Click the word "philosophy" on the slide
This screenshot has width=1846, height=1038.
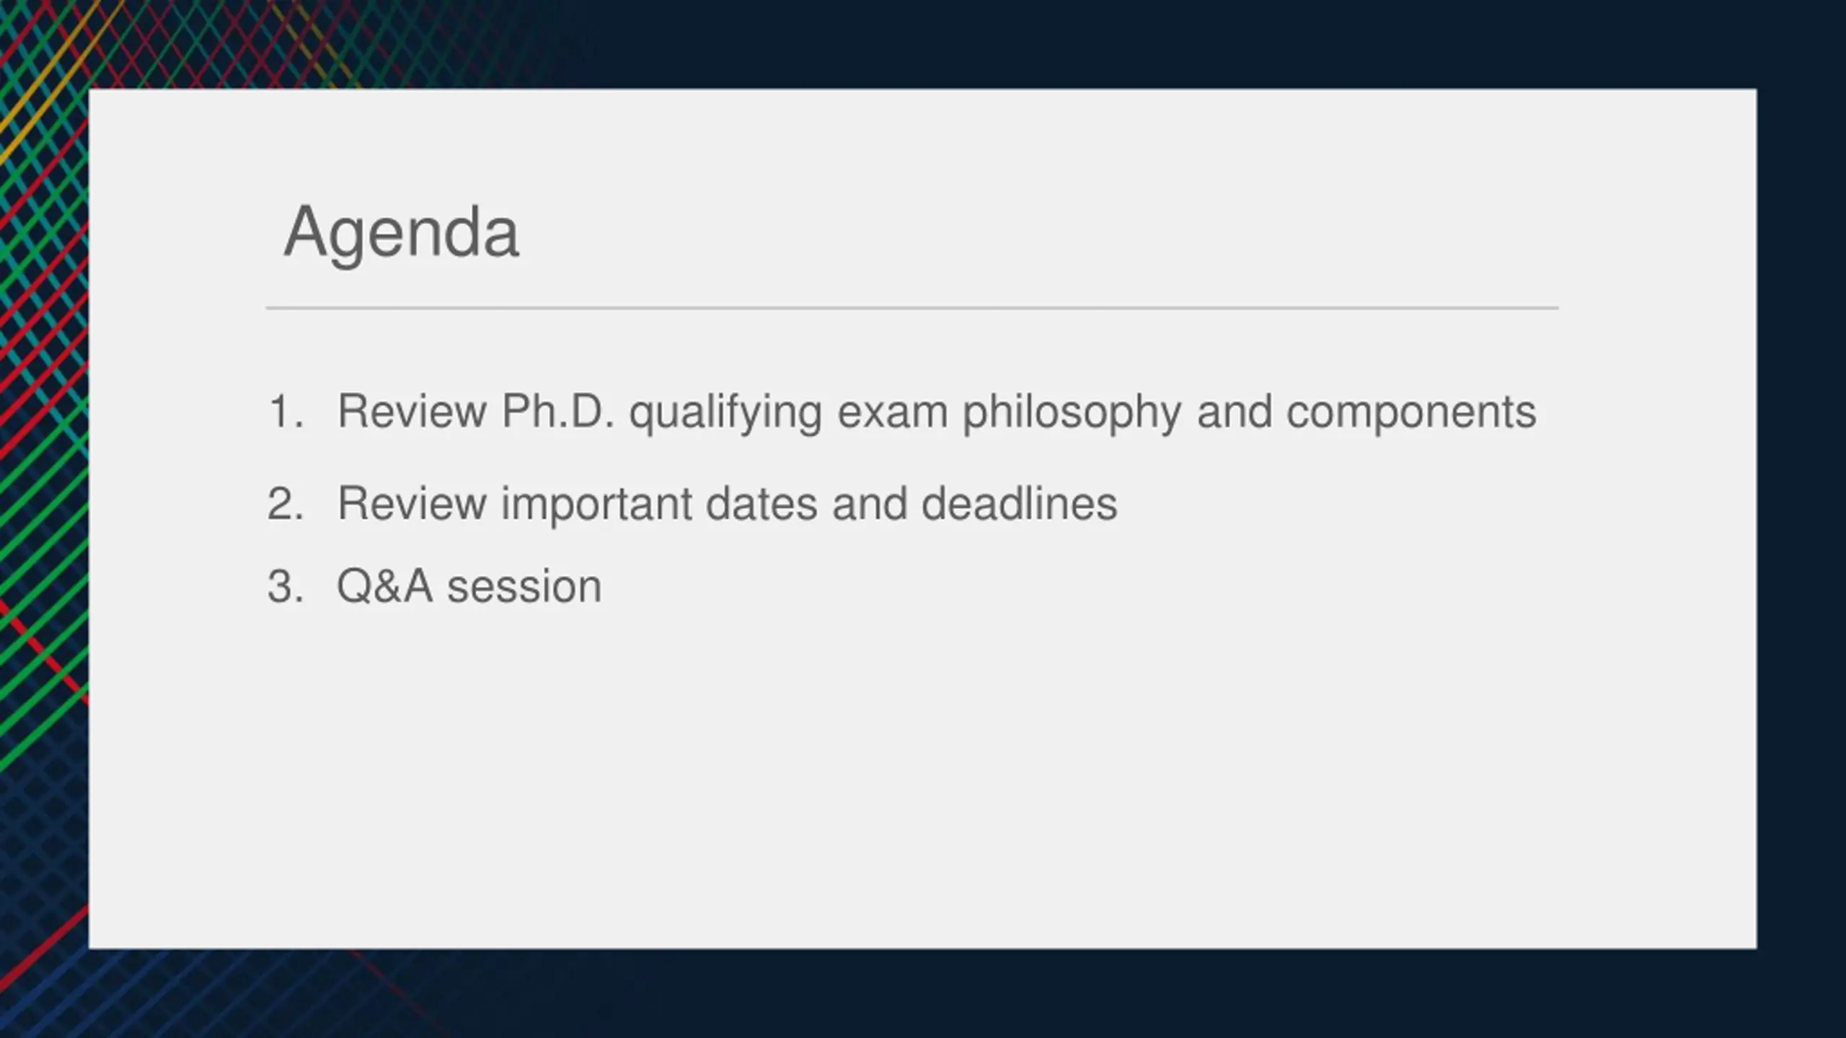tap(1072, 412)
